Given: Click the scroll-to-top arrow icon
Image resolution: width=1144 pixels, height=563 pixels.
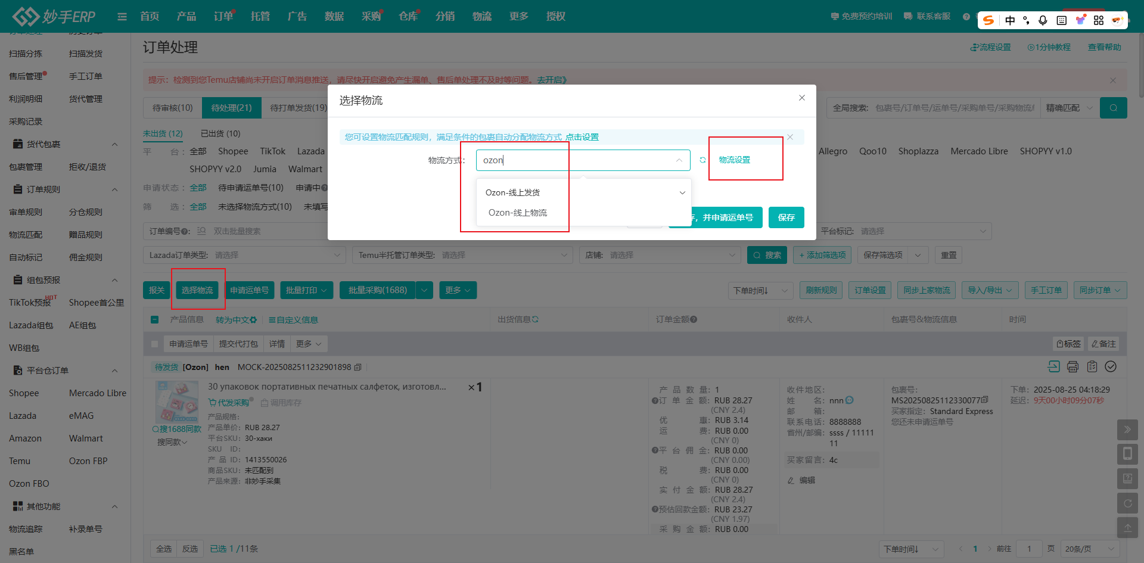Looking at the screenshot, I should pos(1127,528).
